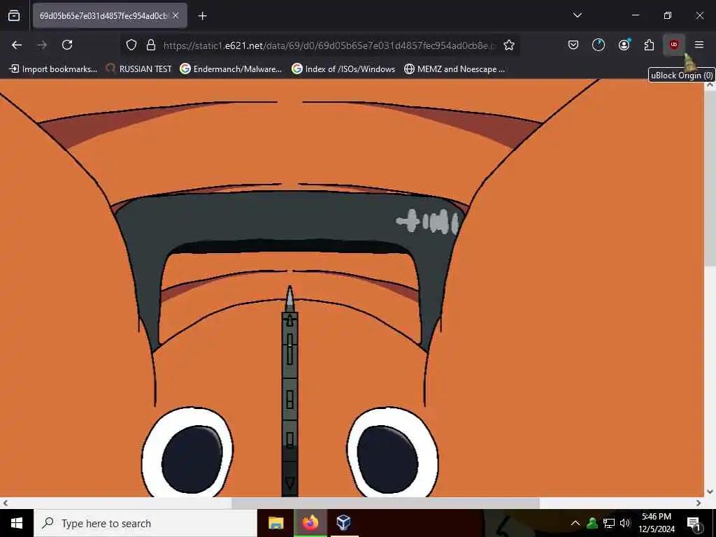Image resolution: width=716 pixels, height=537 pixels.
Task: Open the notification action center
Action: (x=694, y=523)
